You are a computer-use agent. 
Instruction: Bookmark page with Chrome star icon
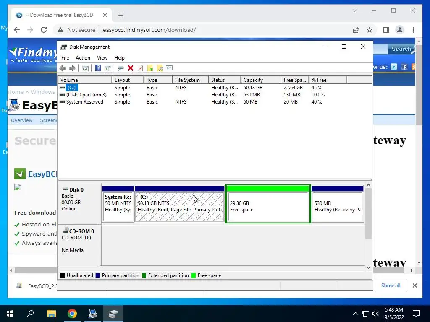pyautogui.click(x=370, y=30)
